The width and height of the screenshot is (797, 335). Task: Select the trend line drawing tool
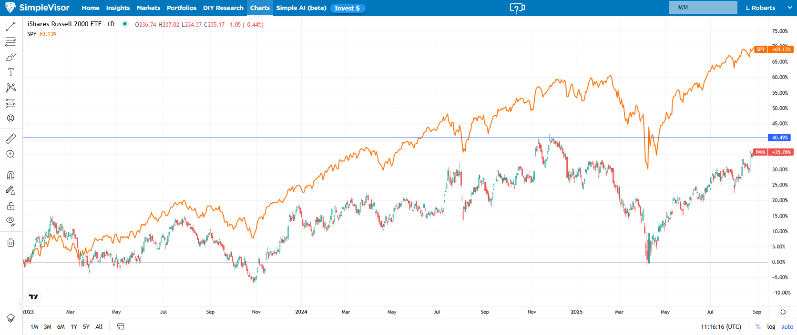click(x=10, y=27)
